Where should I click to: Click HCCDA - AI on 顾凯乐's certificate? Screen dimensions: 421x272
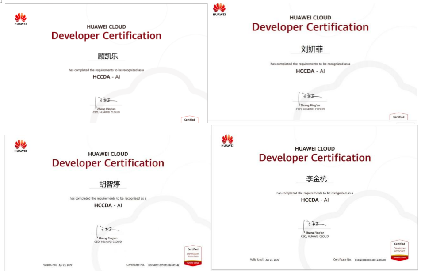(106, 77)
